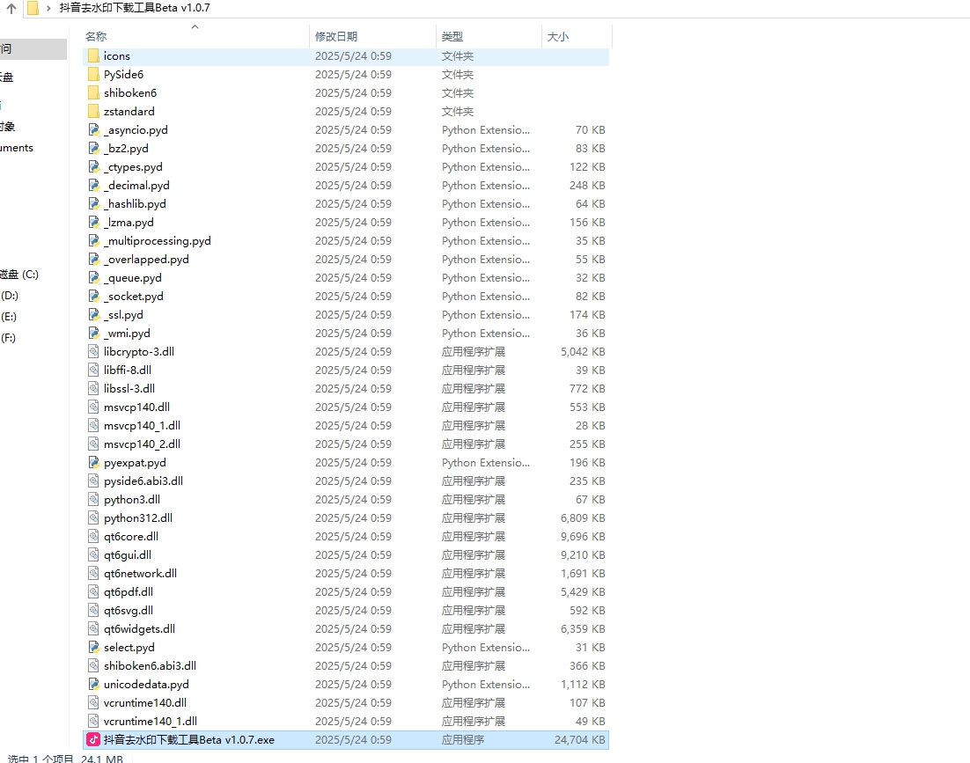The image size is (970, 763).
Task: Open the (D:) drive in sidebar
Action: (10, 296)
